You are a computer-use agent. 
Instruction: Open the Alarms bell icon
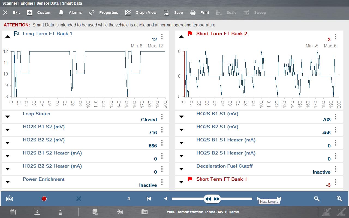[61, 13]
